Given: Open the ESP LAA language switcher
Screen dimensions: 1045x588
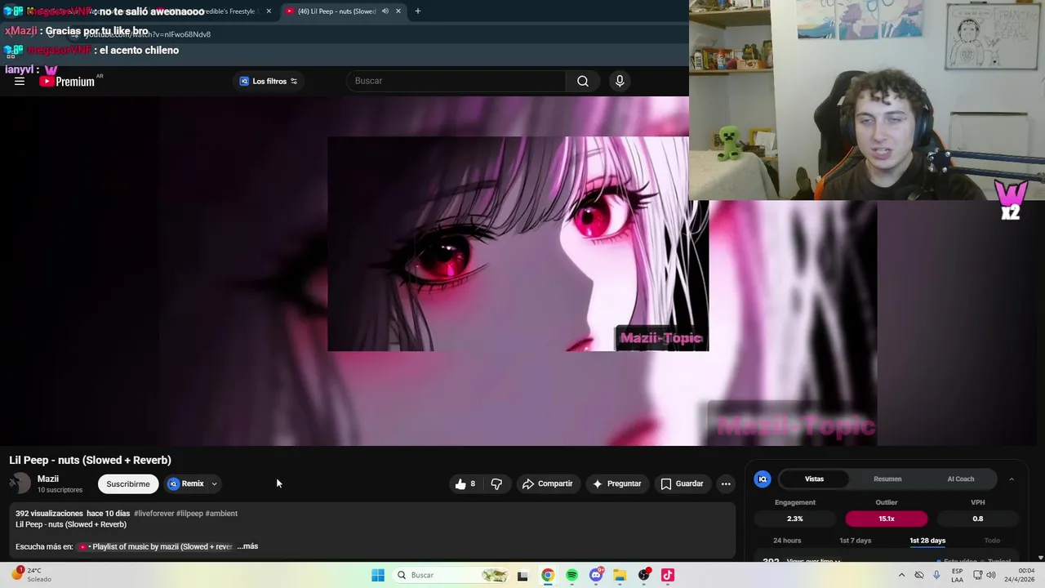Looking at the screenshot, I should (957, 575).
